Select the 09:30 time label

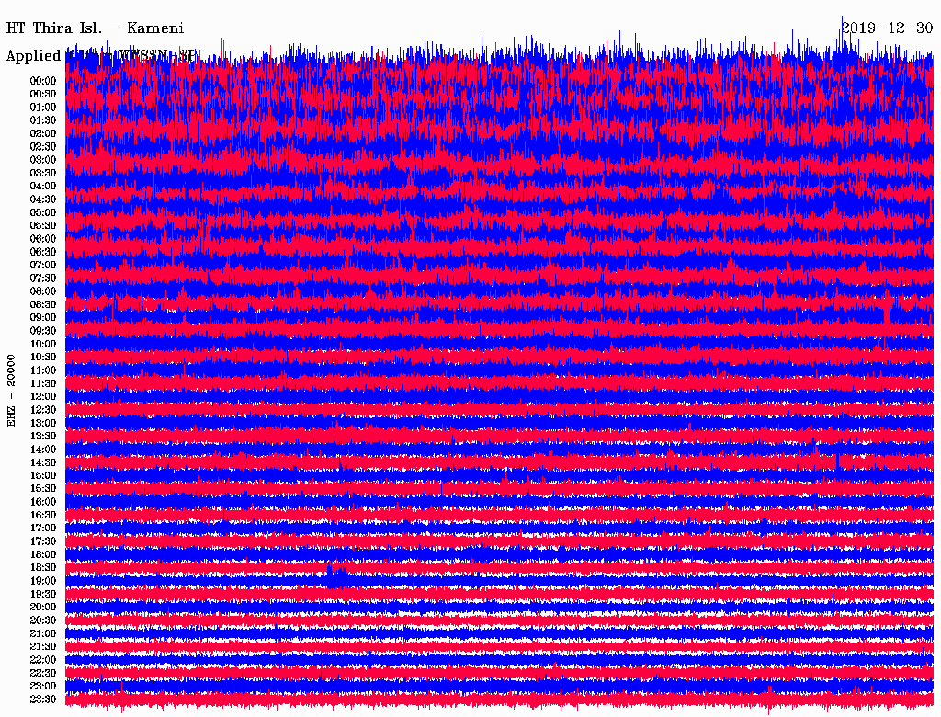point(42,331)
